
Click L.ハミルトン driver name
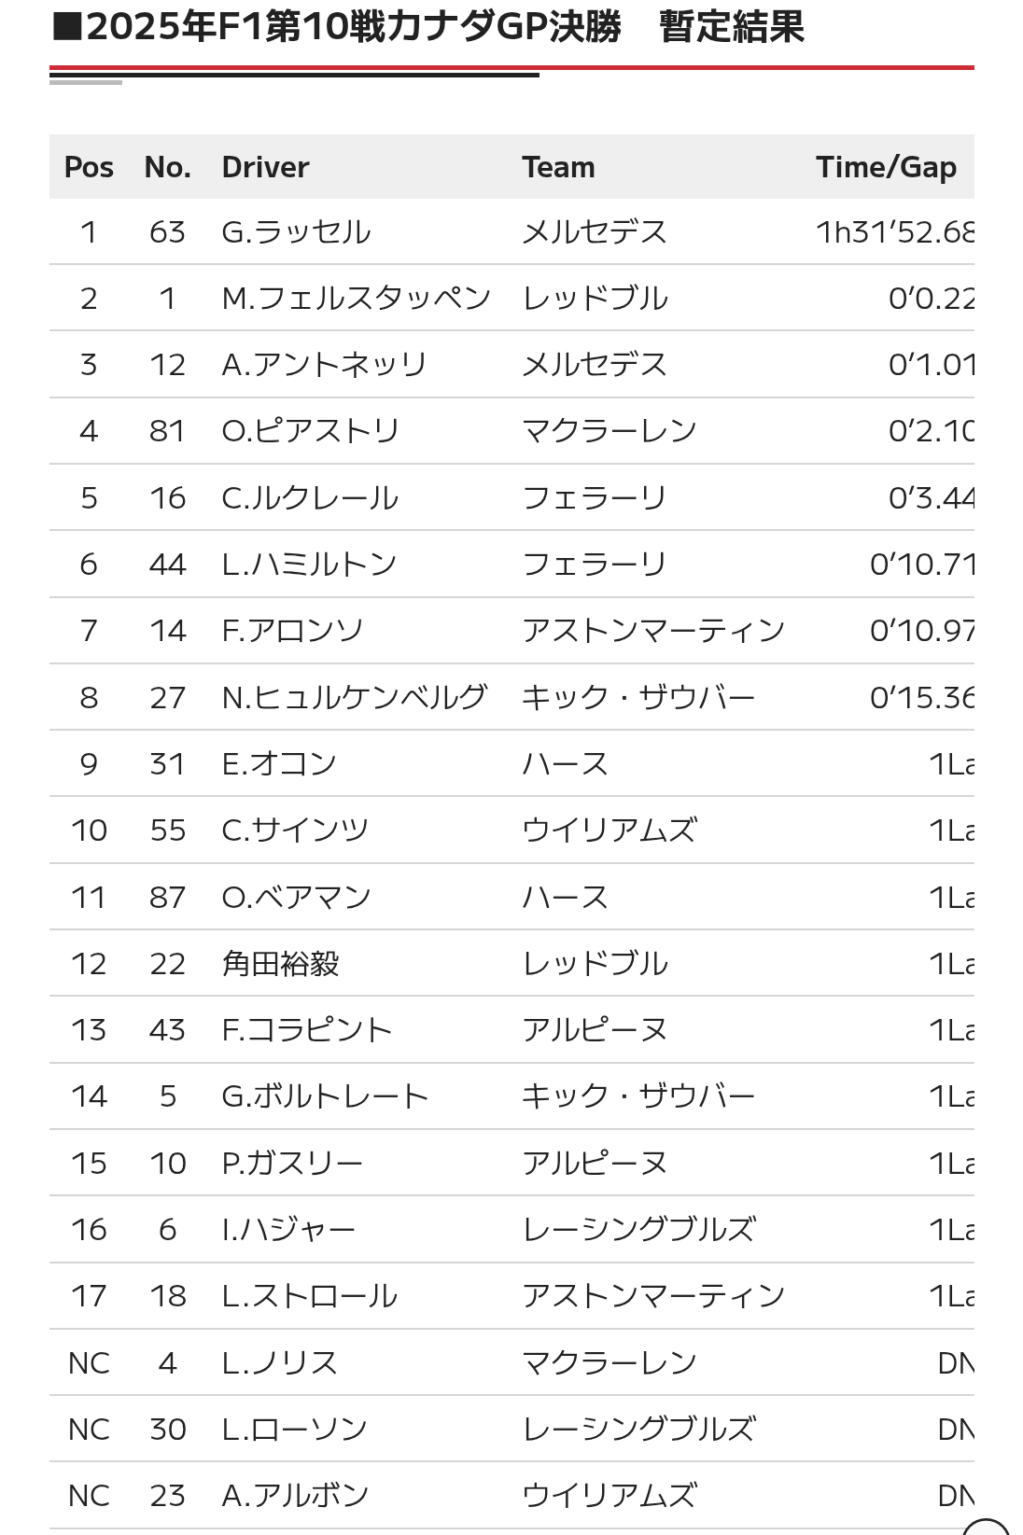coord(309,565)
